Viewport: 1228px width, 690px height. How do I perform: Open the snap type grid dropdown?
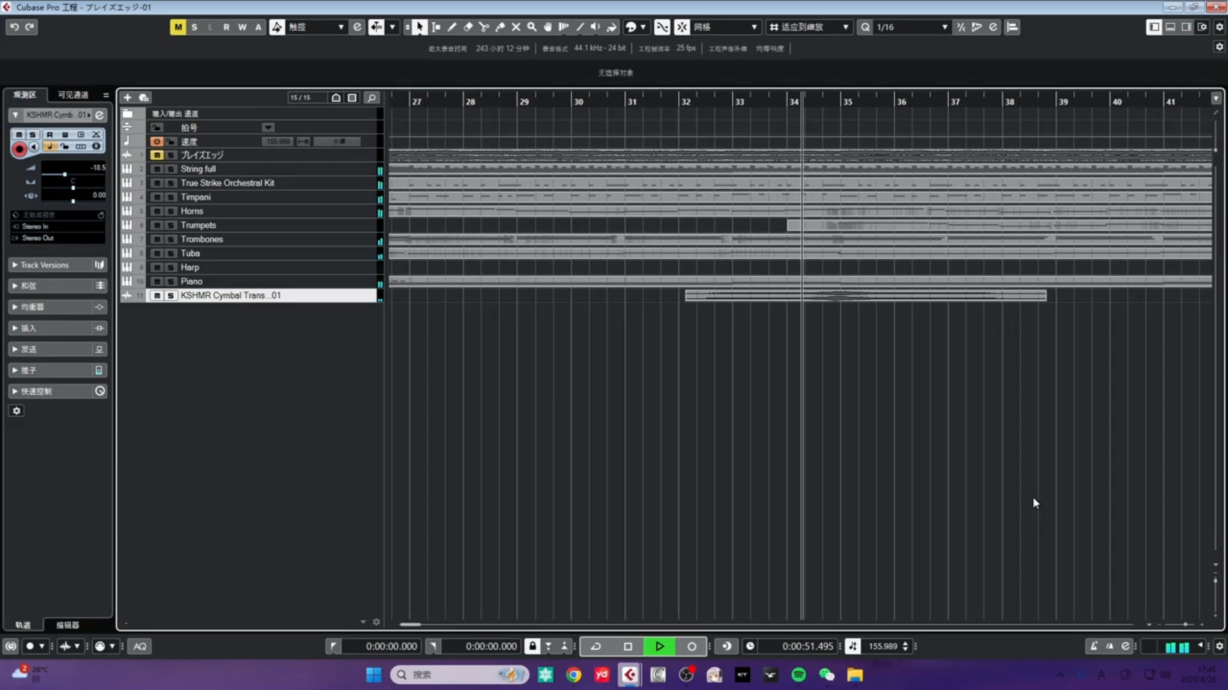(725, 27)
